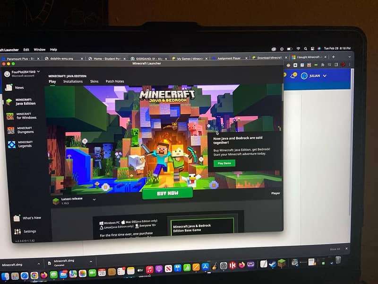Viewport: 378px width, 284px height.
Task: Select Minecraft: Java Edition in the sidebar
Action: point(21,102)
